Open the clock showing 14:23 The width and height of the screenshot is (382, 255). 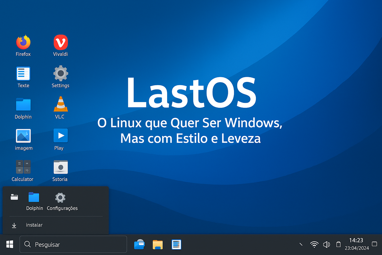(x=356, y=240)
